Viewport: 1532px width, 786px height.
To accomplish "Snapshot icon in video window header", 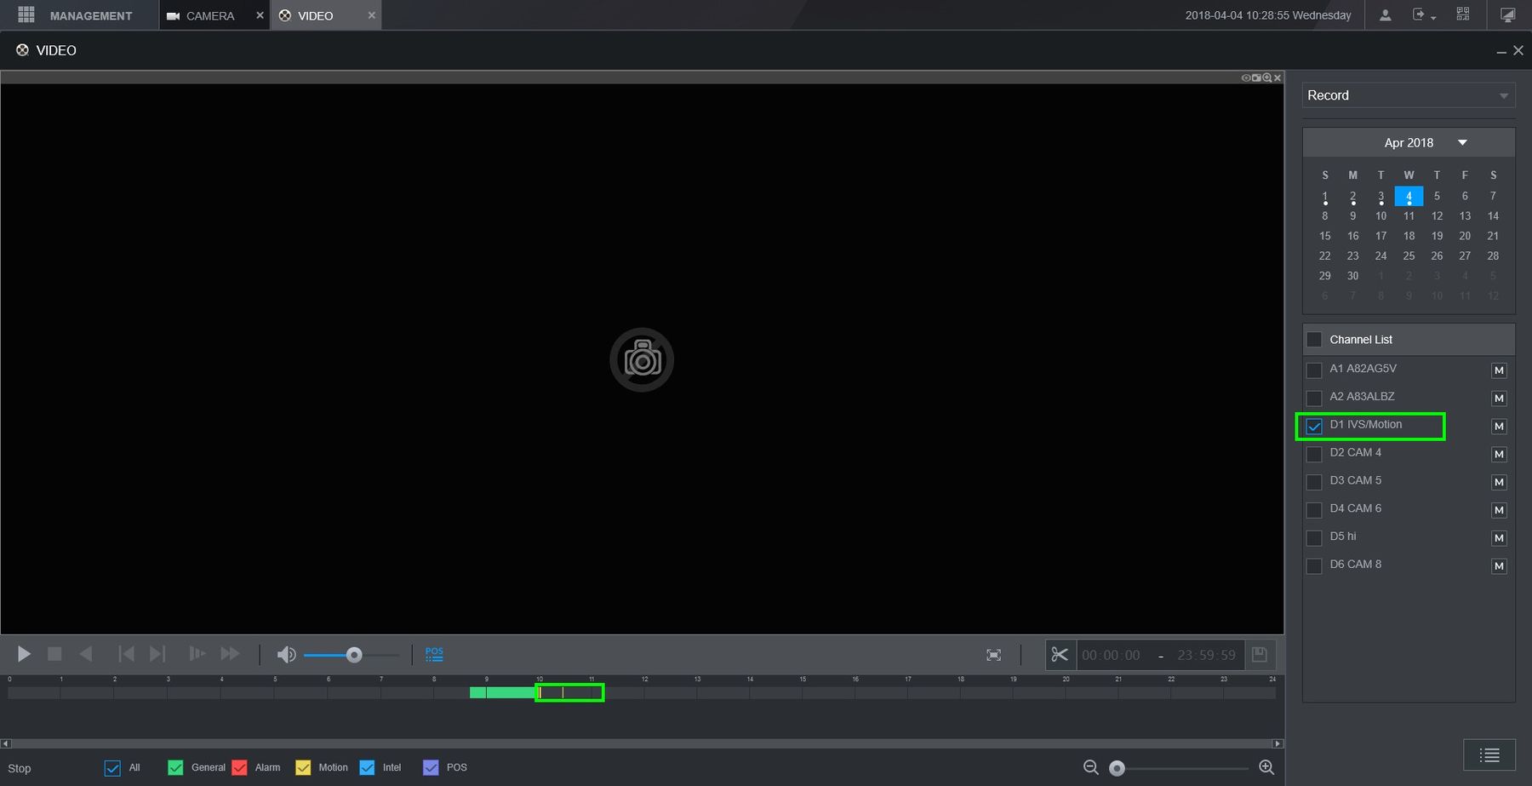I will point(1256,77).
